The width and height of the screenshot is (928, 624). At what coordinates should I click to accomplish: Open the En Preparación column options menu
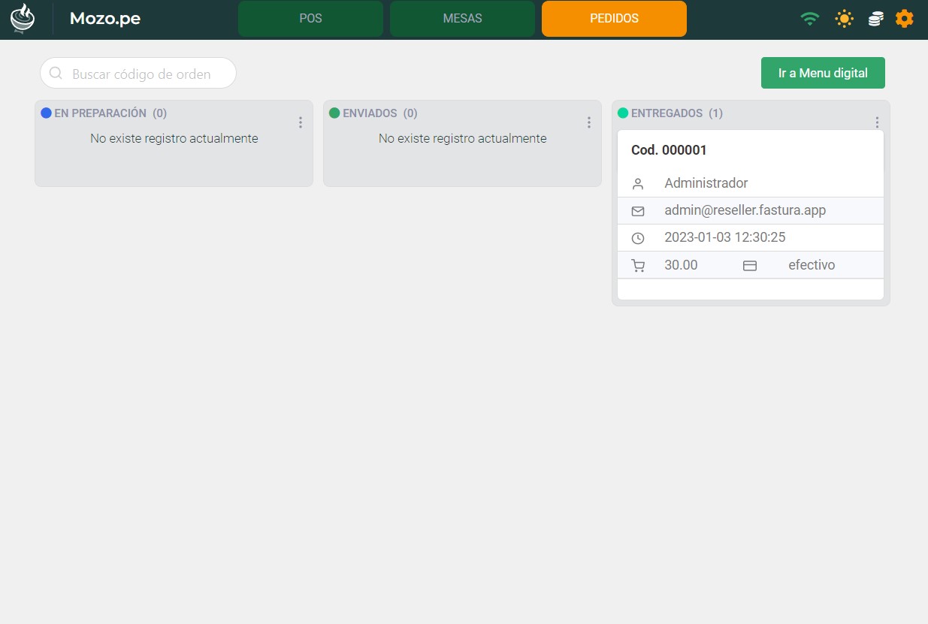point(301,122)
